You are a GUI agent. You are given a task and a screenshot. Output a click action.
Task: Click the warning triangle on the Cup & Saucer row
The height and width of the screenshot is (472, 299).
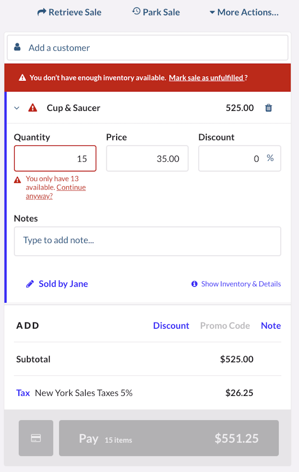[x=33, y=108]
